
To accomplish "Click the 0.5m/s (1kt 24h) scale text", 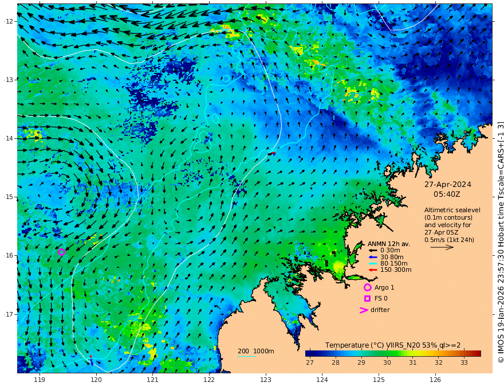I will [x=449, y=240].
